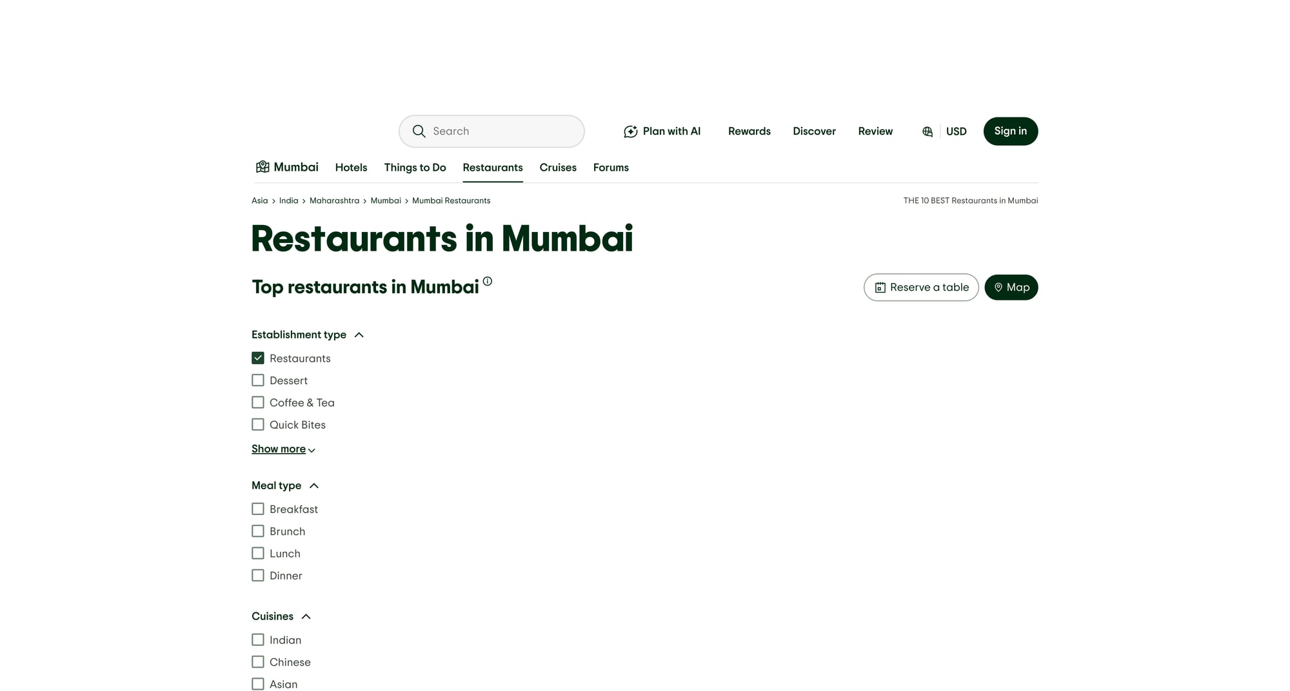The height and width of the screenshot is (691, 1290).
Task: Collapse the Cuisines section
Action: (x=306, y=616)
